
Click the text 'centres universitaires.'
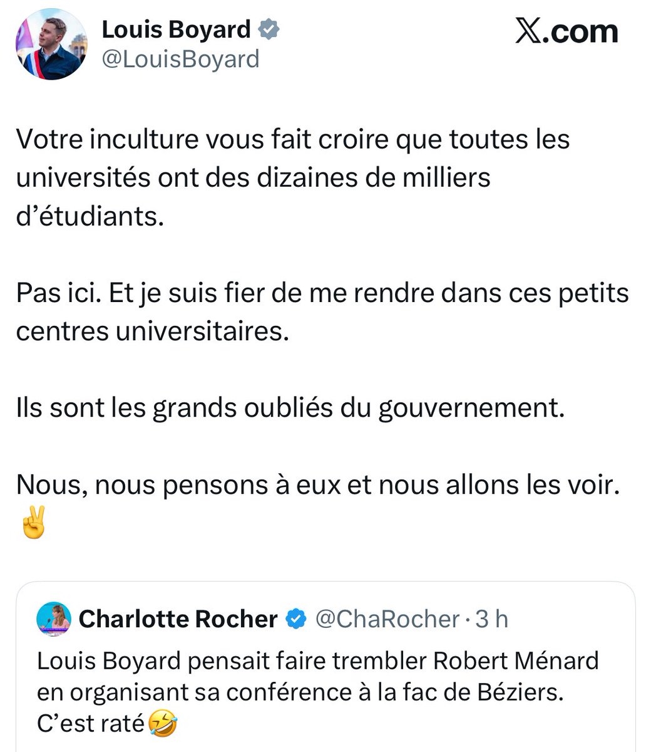click(x=153, y=332)
